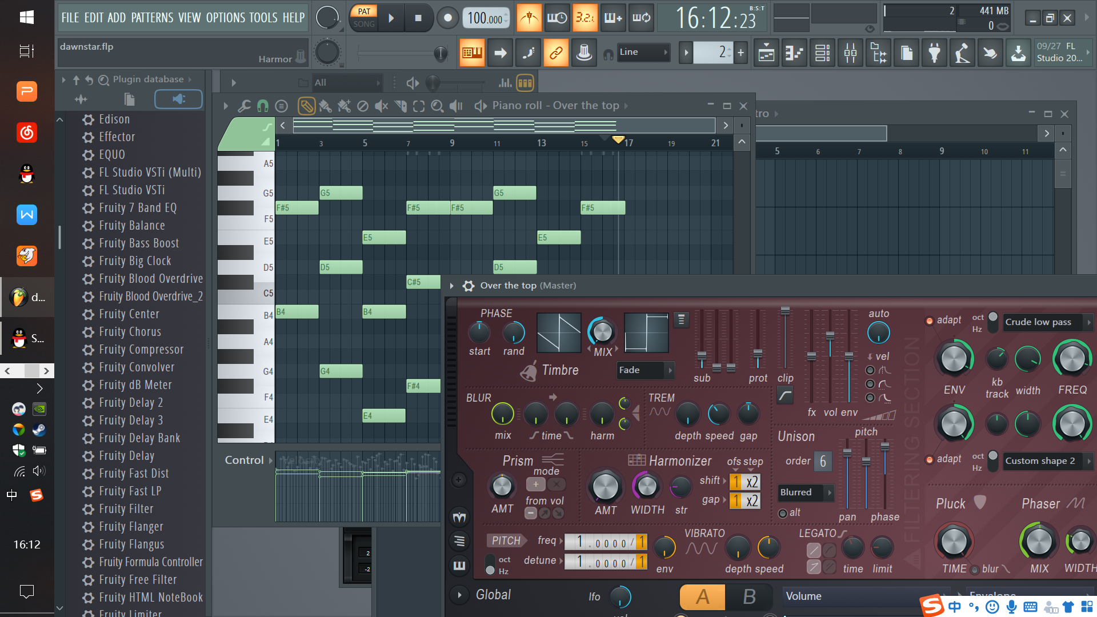Select Harmor part B

coord(749,597)
